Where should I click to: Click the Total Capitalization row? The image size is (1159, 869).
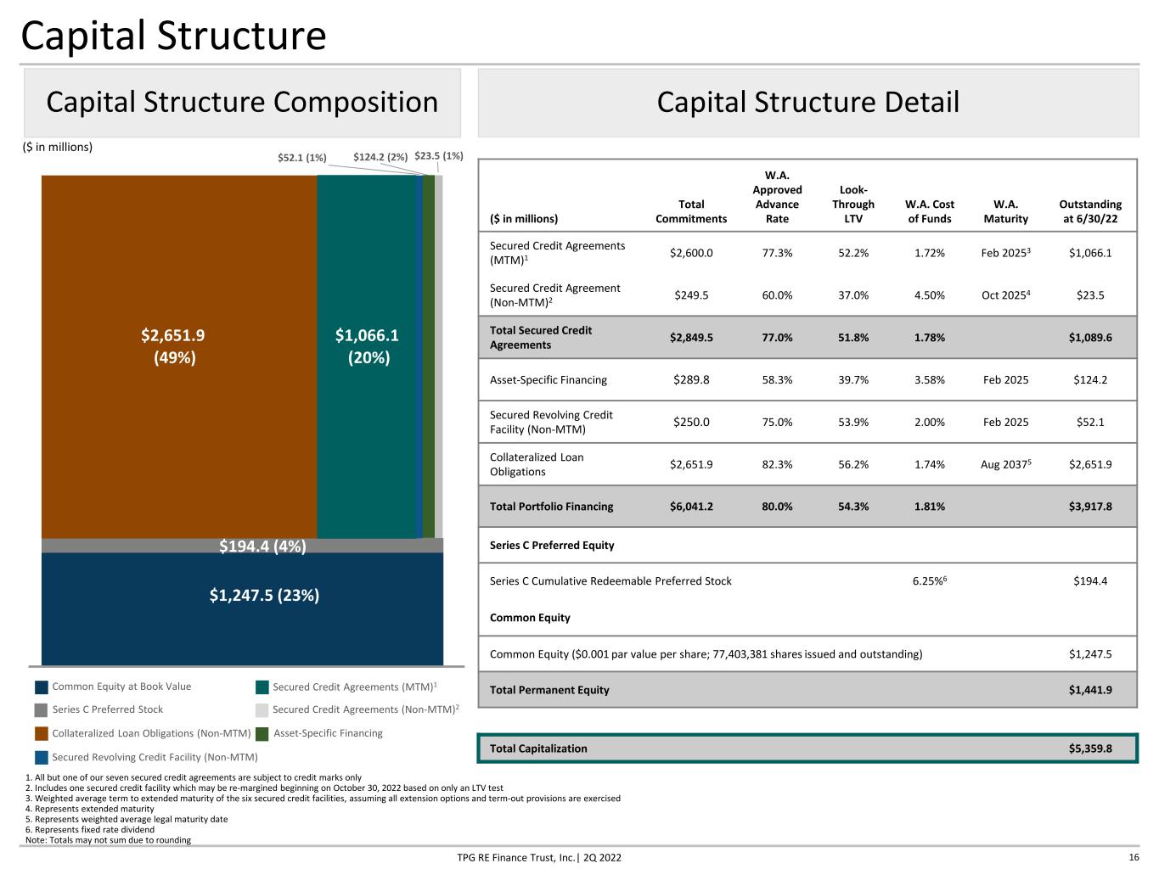807,748
